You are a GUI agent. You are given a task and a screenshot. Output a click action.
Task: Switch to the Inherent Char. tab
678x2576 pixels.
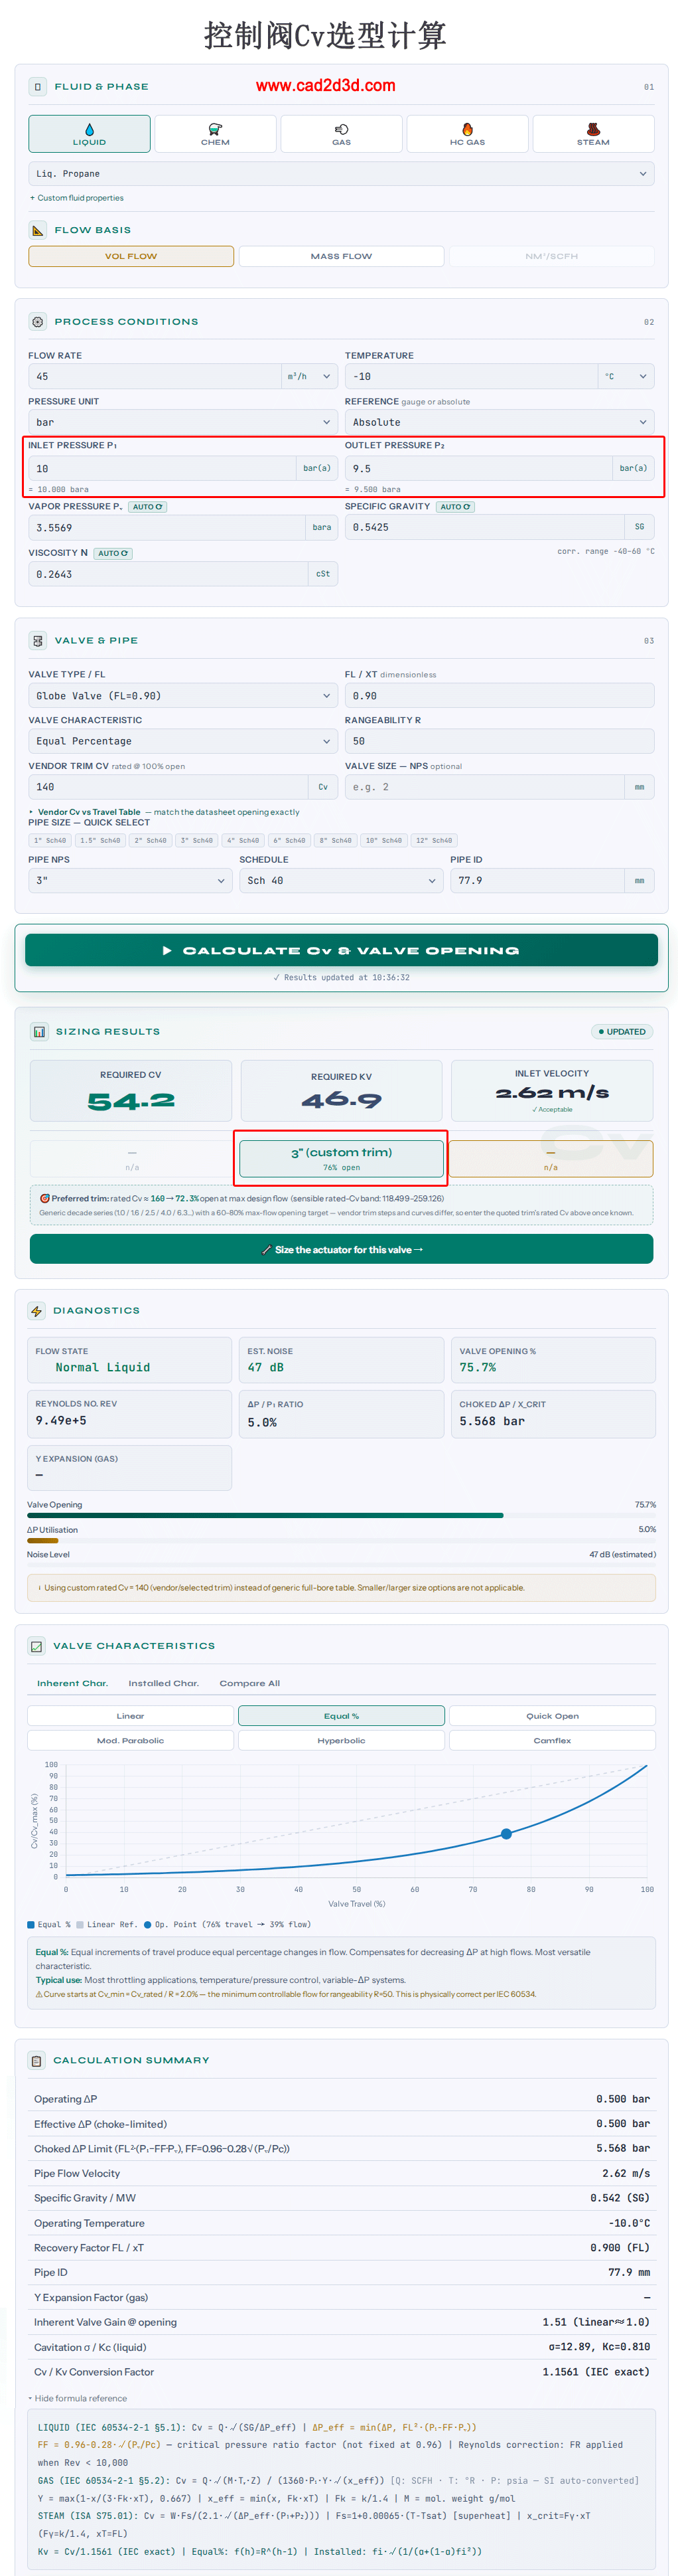(72, 1684)
